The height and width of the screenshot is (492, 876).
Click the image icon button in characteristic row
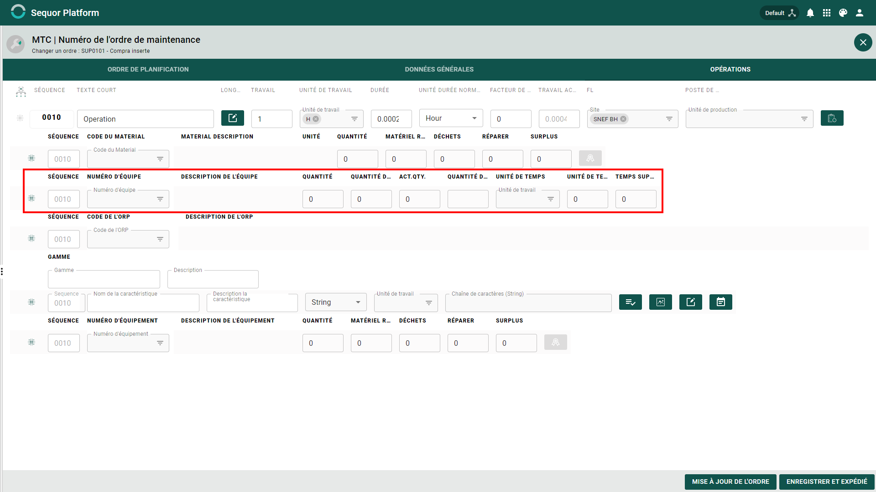[661, 302]
